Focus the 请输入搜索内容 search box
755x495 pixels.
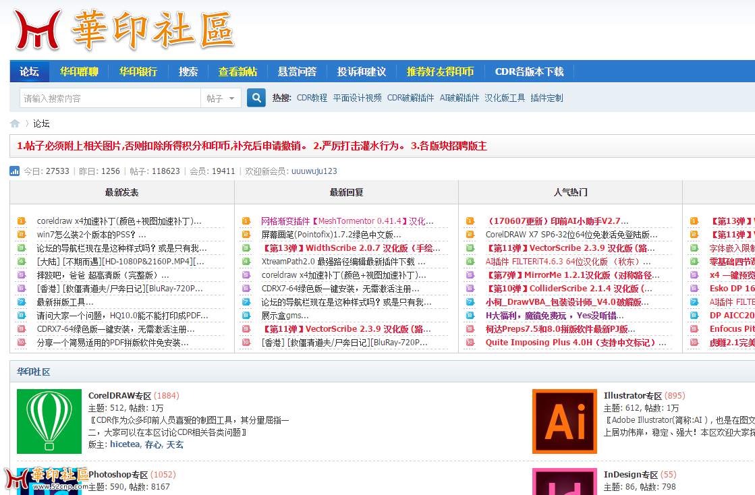(x=110, y=98)
